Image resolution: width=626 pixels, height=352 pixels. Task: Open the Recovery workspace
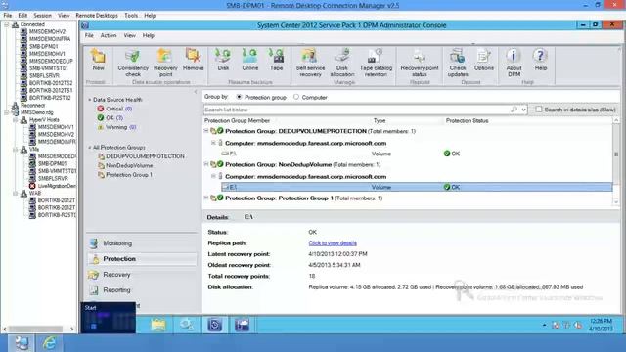point(142,275)
